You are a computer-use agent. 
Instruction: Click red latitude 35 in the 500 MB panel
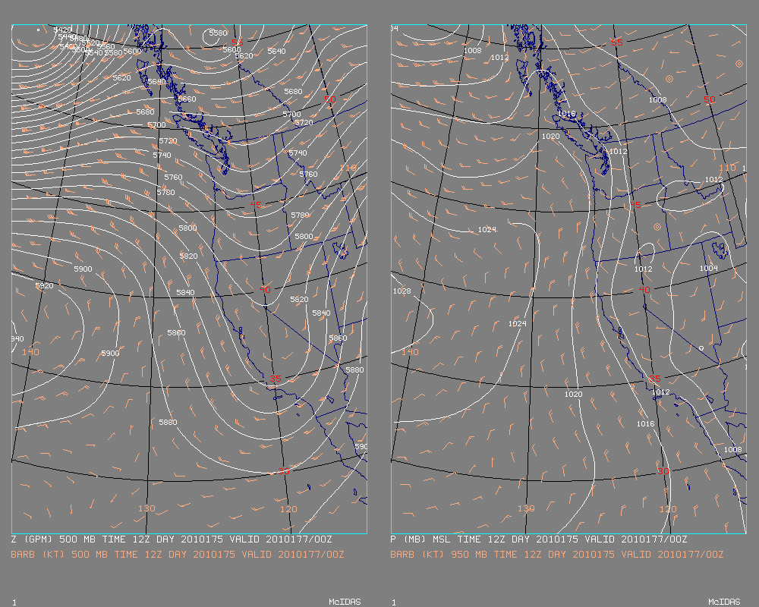tap(275, 379)
